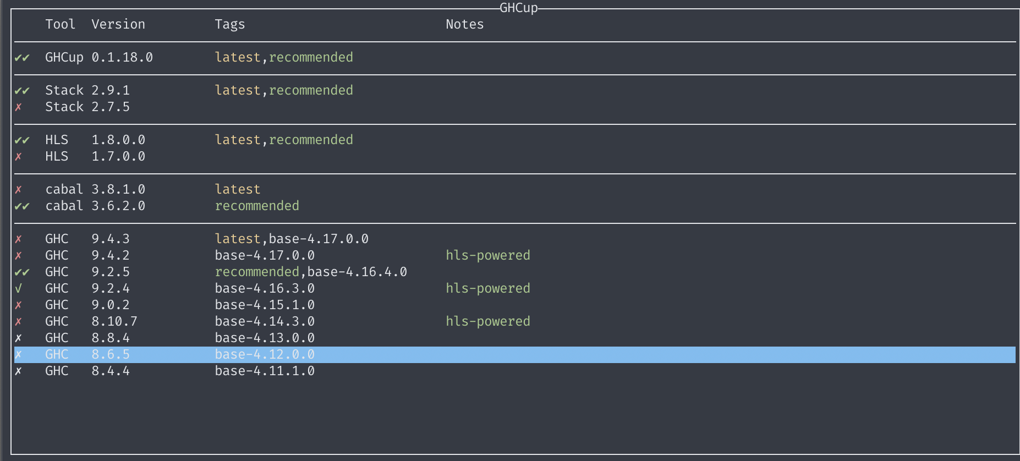Click the double checkmark beside cabal 3.6.2.0

pyautogui.click(x=22, y=206)
